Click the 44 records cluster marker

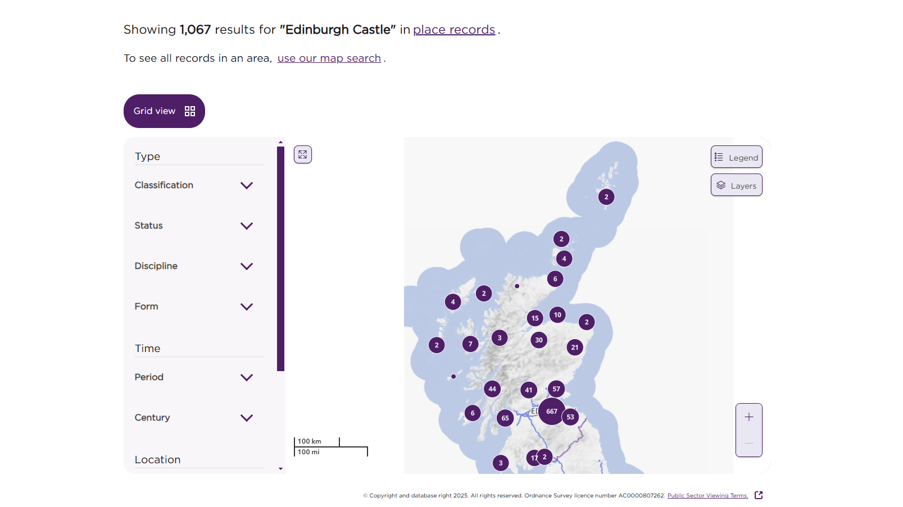(492, 389)
